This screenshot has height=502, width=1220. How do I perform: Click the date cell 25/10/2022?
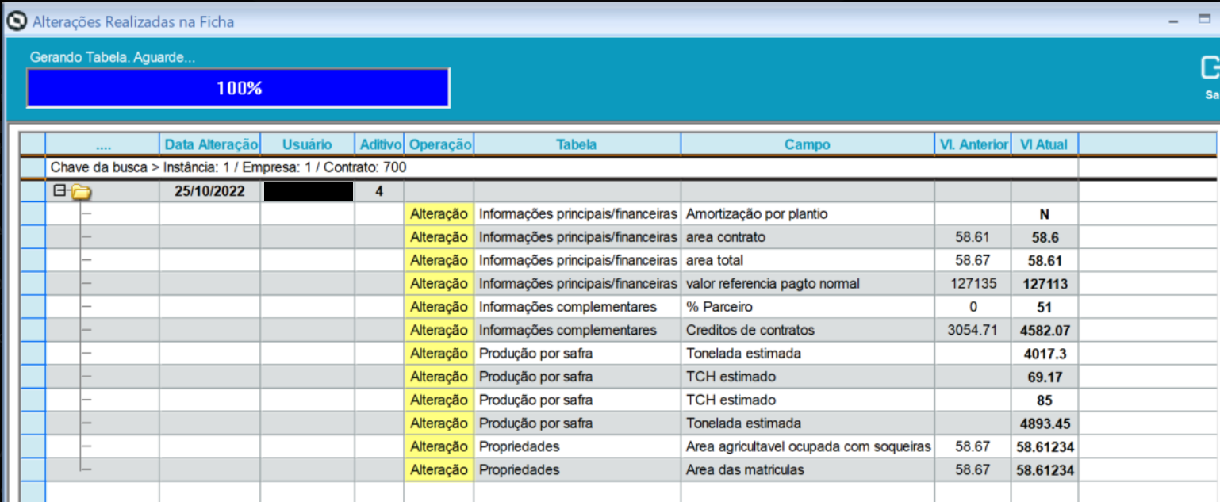[209, 191]
